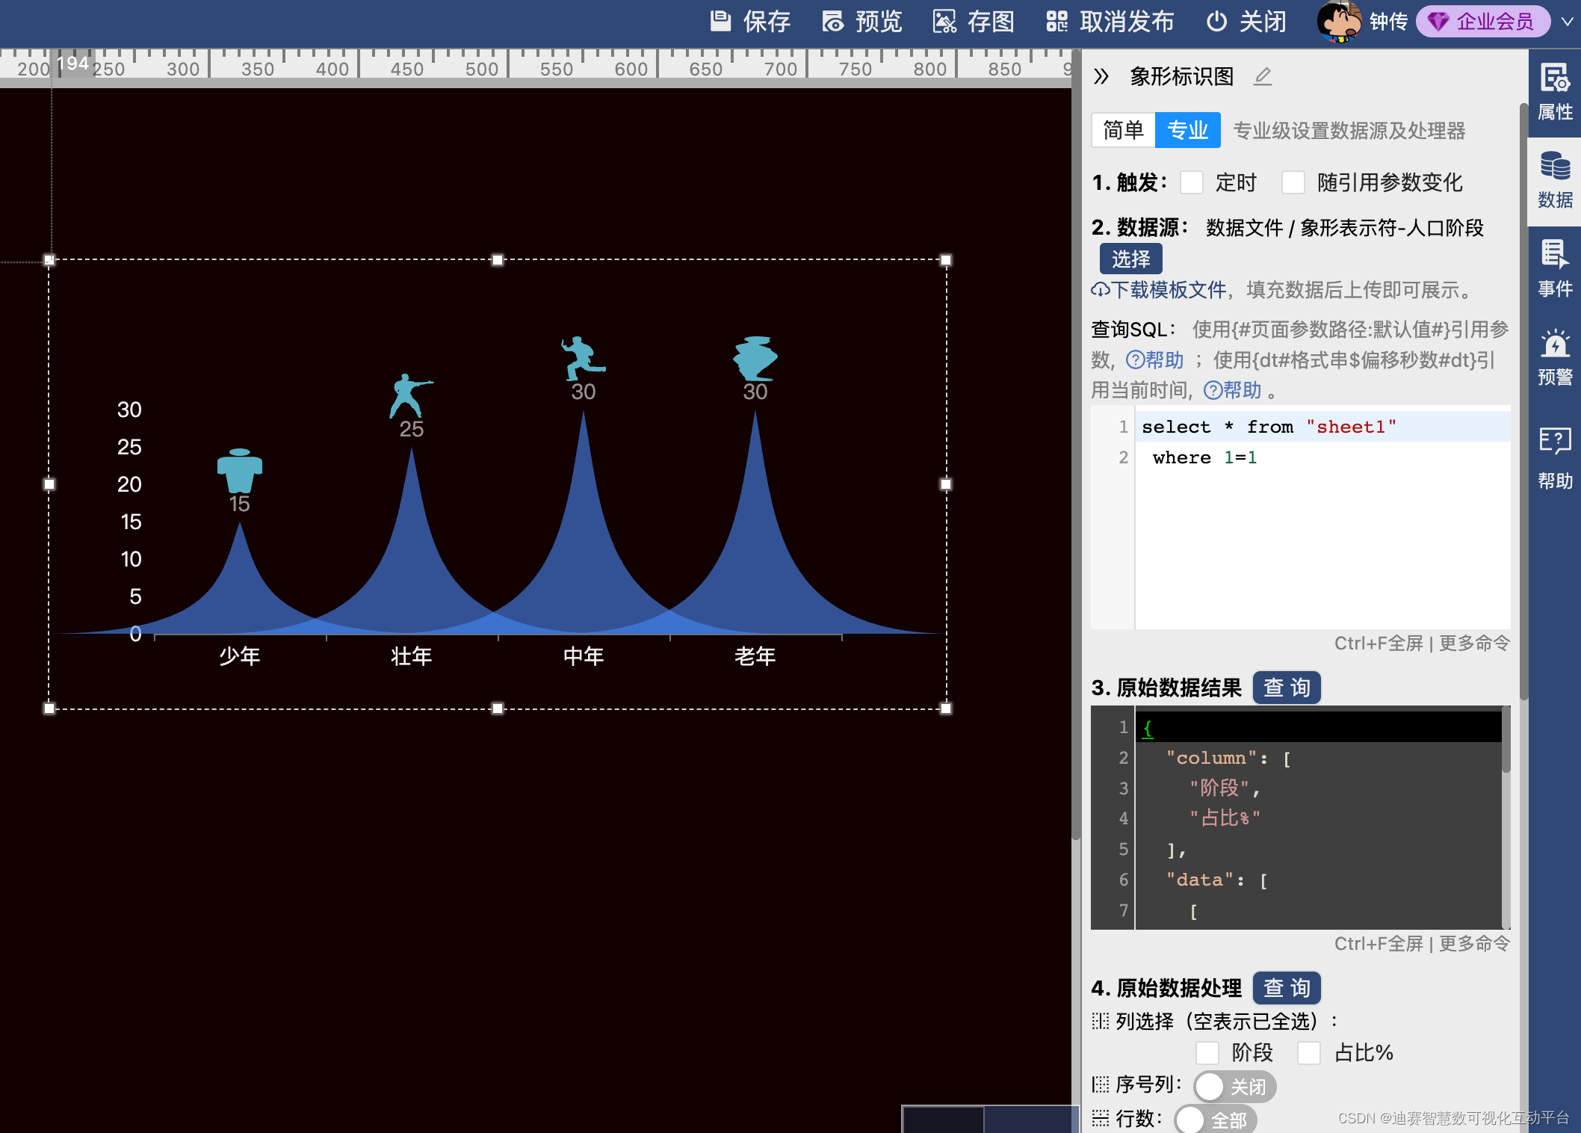
Task: Click the 壮年 fighter pictogram icon
Action: [410, 395]
